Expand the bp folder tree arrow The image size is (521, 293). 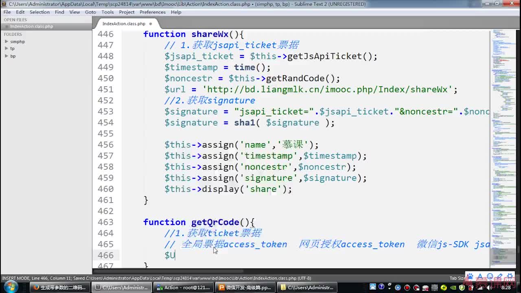pos(7,56)
